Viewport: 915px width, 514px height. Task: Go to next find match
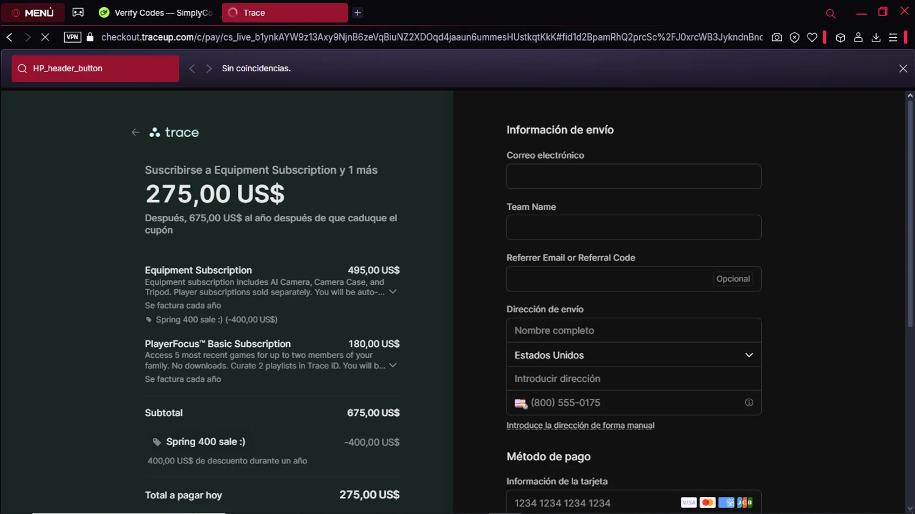(x=209, y=68)
